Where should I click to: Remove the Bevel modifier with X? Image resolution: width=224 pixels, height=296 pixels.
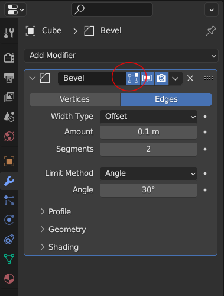tap(190, 78)
